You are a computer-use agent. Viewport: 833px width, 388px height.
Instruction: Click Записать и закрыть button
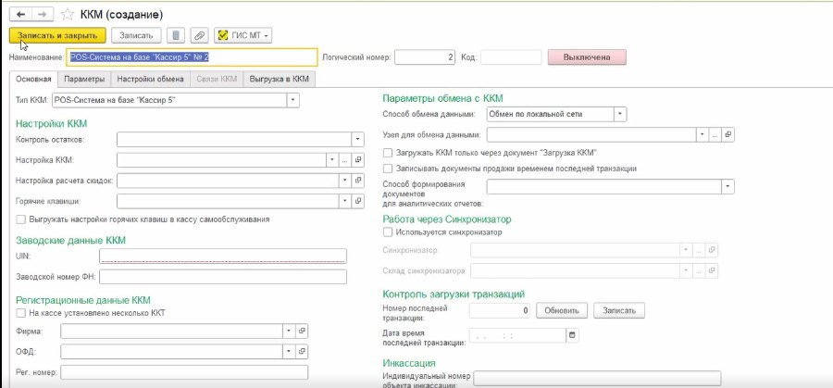point(58,35)
